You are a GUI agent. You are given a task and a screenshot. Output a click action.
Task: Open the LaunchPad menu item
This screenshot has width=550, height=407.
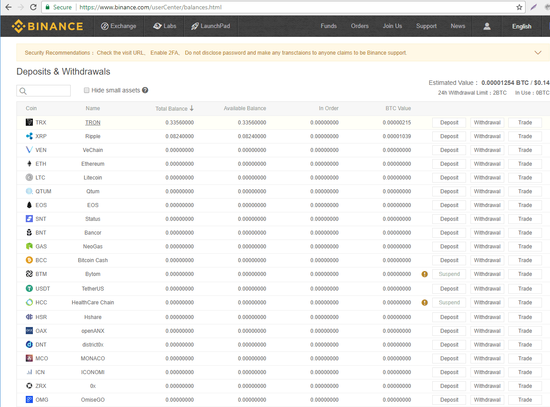(x=211, y=26)
